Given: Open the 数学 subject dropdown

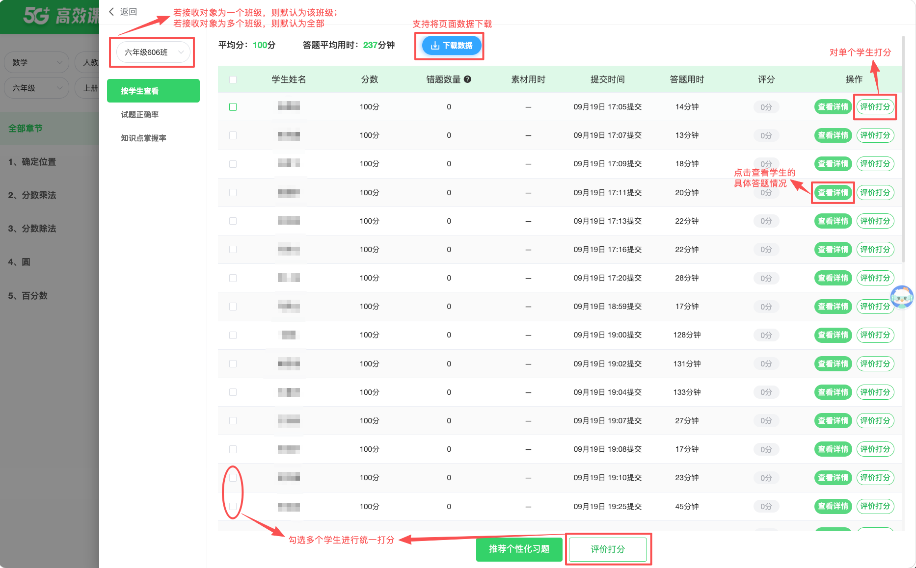Looking at the screenshot, I should click(x=37, y=62).
